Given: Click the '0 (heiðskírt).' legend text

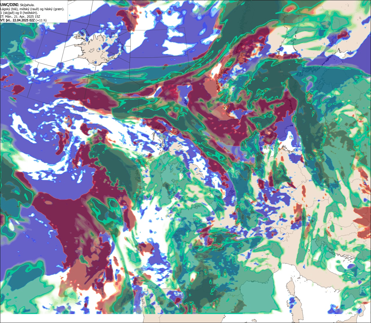Looking at the screenshot, I should (x=29, y=13).
